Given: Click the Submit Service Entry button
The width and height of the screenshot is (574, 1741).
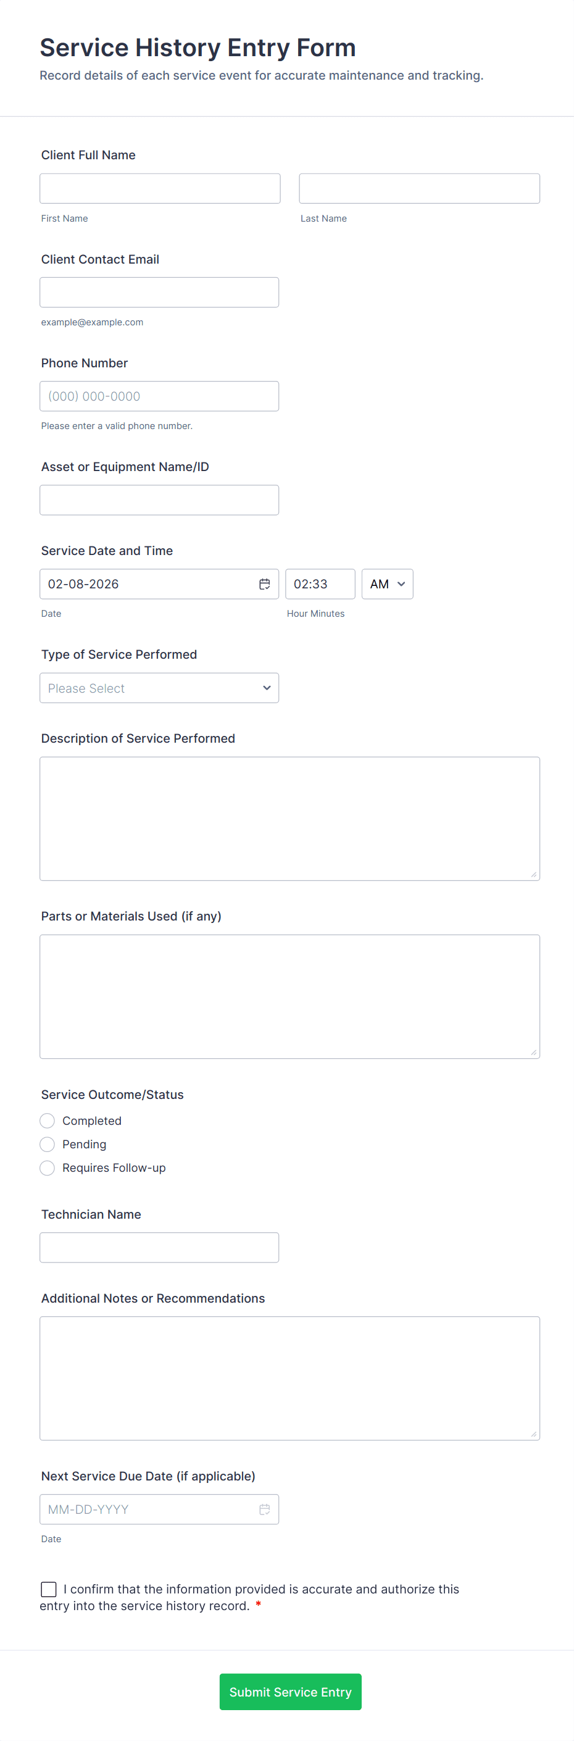Looking at the screenshot, I should pos(290,1692).
